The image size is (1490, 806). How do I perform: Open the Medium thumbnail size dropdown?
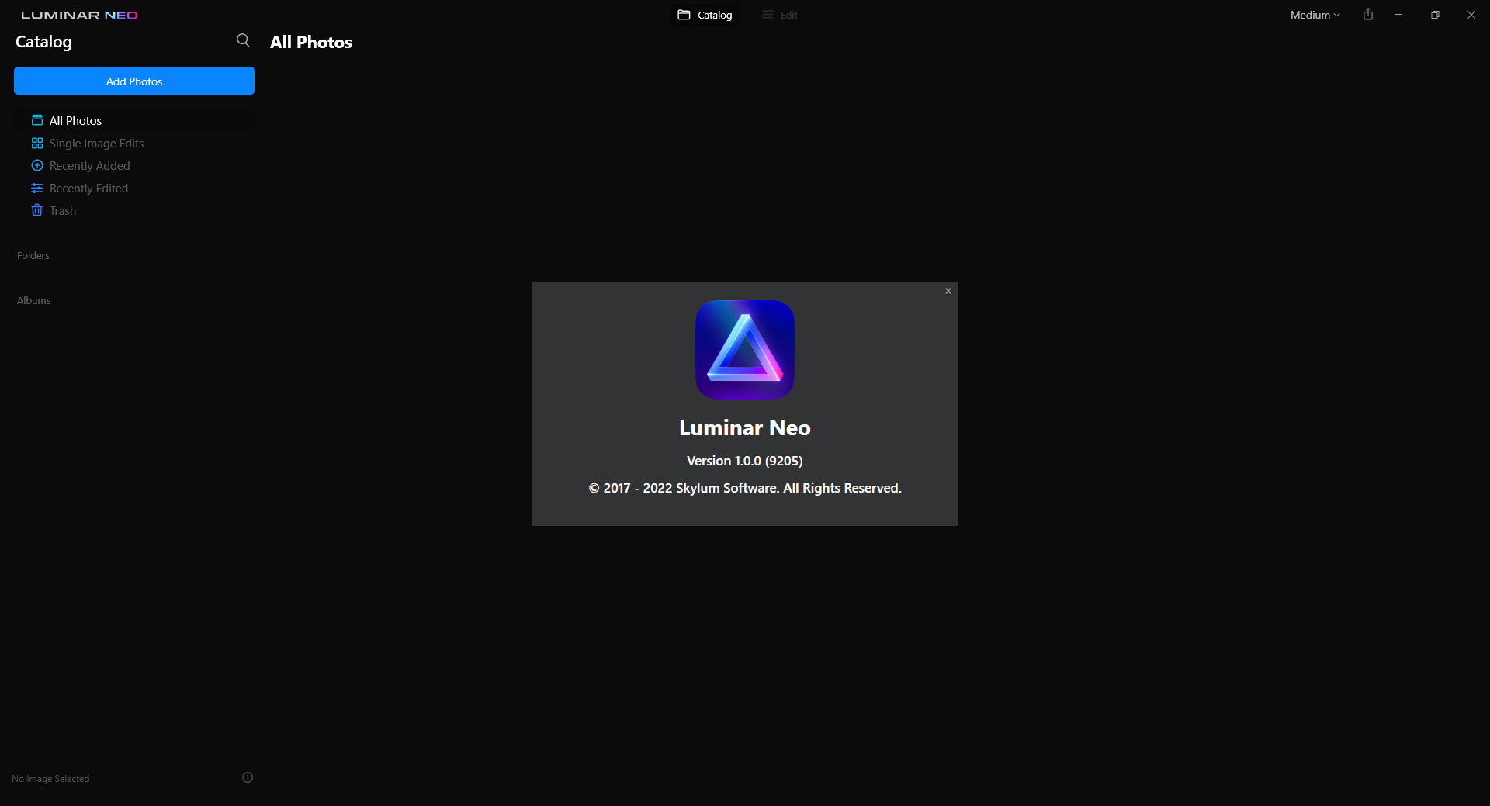pos(1315,15)
